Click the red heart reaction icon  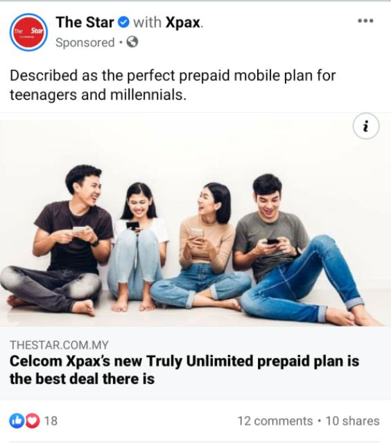coord(32,421)
